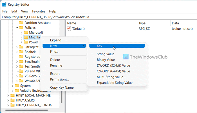Open the Edit menu
Image resolution: width=197 pixels, height=113 pixels.
pyautogui.click(x=14, y=11)
